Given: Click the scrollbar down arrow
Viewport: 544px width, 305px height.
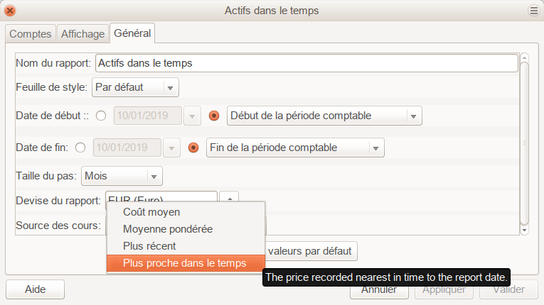Looking at the screenshot, I should pos(524,230).
